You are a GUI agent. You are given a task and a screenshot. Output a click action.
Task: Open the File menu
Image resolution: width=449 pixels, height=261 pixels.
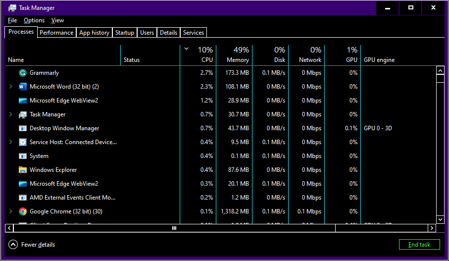(12, 20)
